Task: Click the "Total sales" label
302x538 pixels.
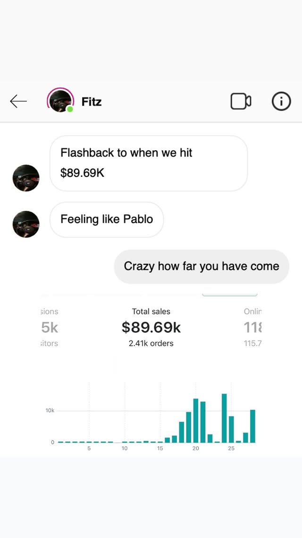Action: pos(151,312)
